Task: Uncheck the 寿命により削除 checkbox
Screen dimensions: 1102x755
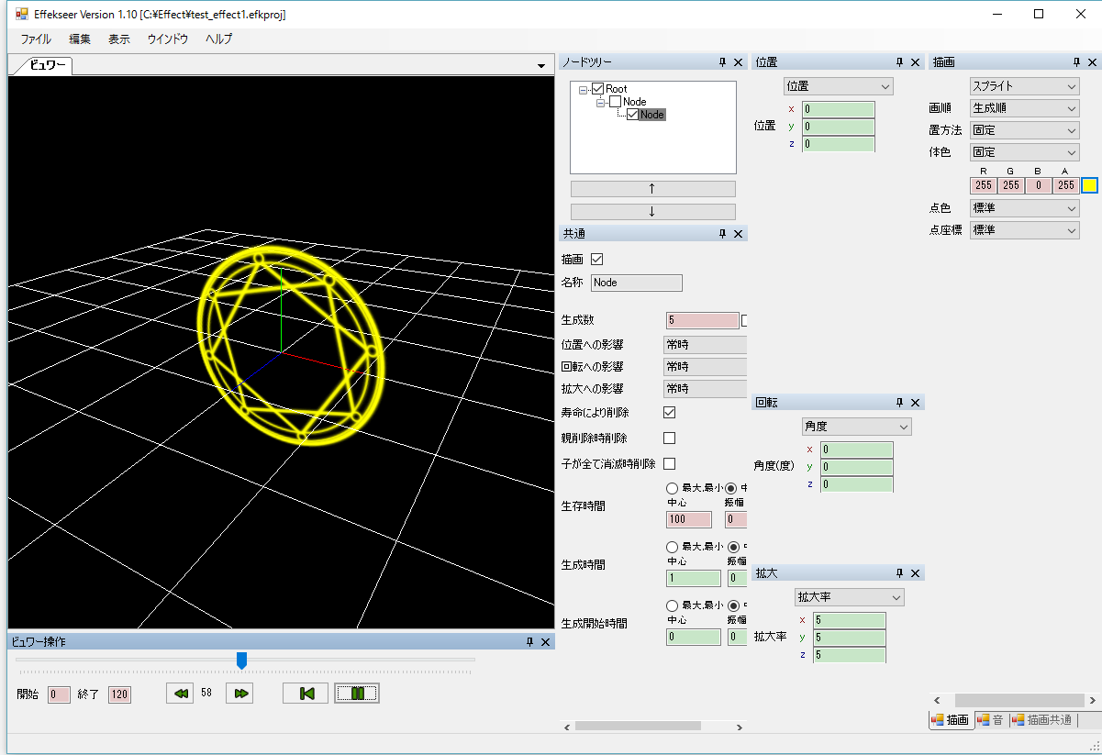Action: [669, 412]
